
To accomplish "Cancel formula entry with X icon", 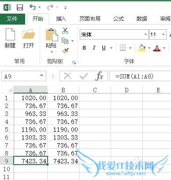I will [68, 76].
